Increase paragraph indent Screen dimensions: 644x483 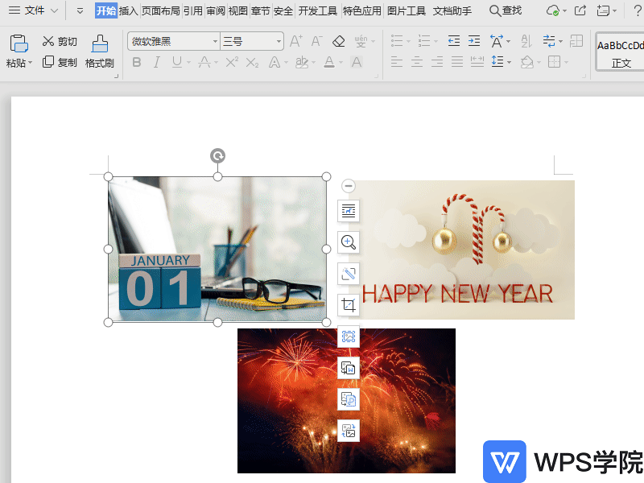tap(474, 41)
